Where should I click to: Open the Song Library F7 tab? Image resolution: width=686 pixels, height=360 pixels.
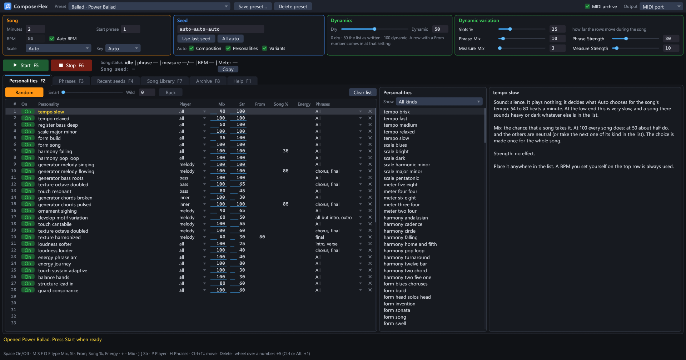[x=164, y=81]
